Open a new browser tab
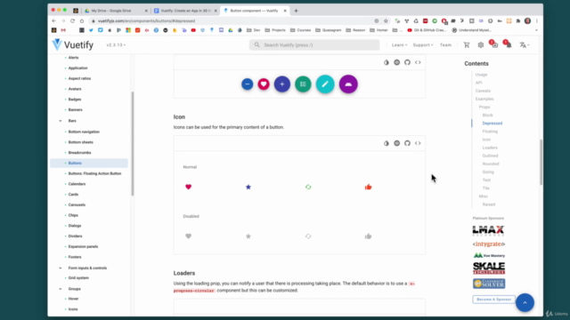The image size is (570, 320). pyautogui.click(x=296, y=11)
